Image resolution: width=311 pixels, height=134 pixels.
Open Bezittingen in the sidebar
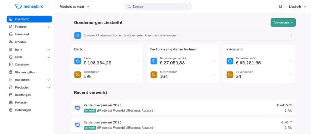click(x=29, y=95)
